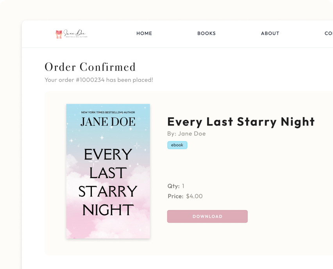The image size is (333, 269).
Task: Select the Order Confirmed heading
Action: (90, 67)
